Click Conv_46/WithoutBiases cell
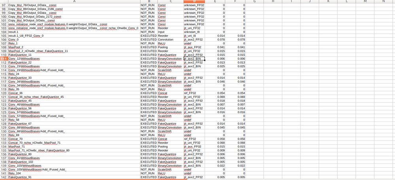The width and height of the screenshot is (395, 180). 74,104
